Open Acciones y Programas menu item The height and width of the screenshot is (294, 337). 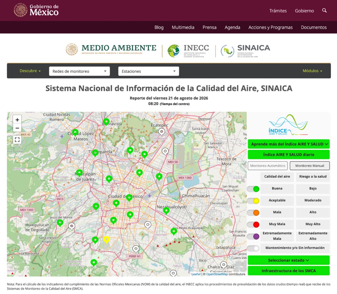(x=271, y=27)
